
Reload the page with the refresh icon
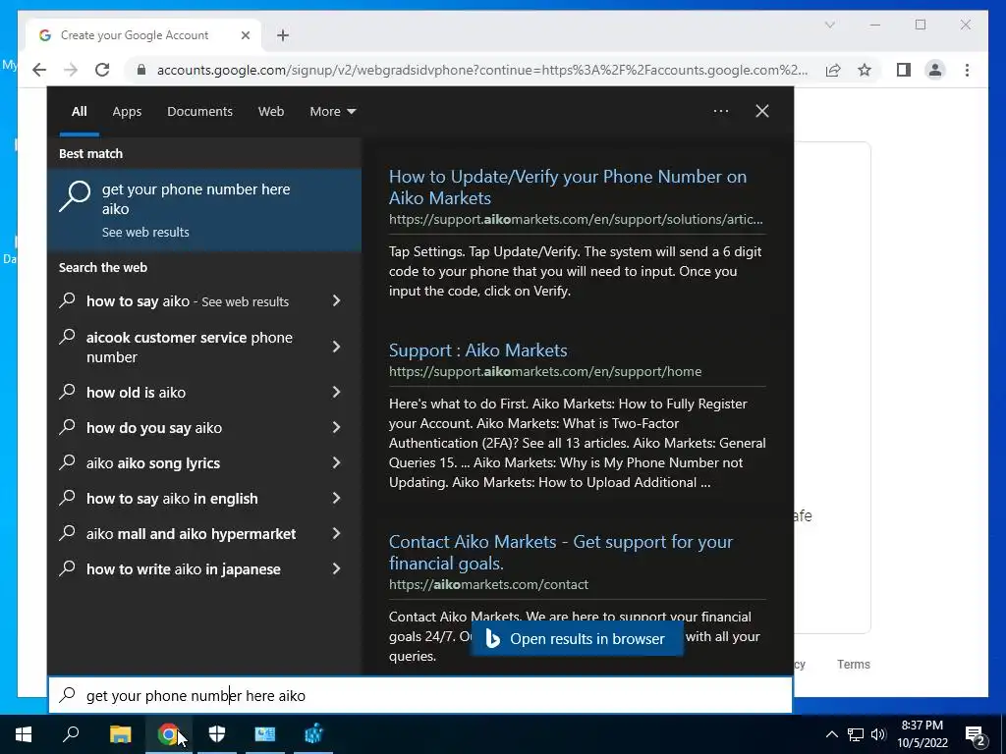(102, 70)
